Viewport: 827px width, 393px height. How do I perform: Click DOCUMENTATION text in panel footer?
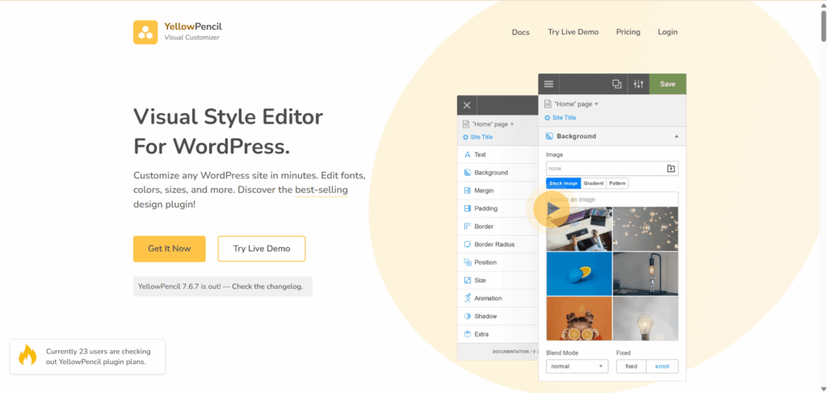tap(510, 351)
